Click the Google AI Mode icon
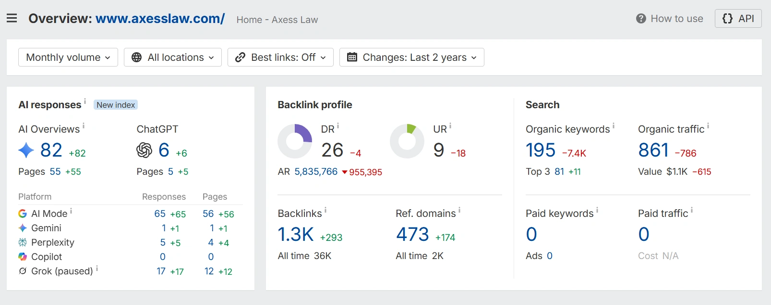Image resolution: width=771 pixels, height=305 pixels. 23,214
